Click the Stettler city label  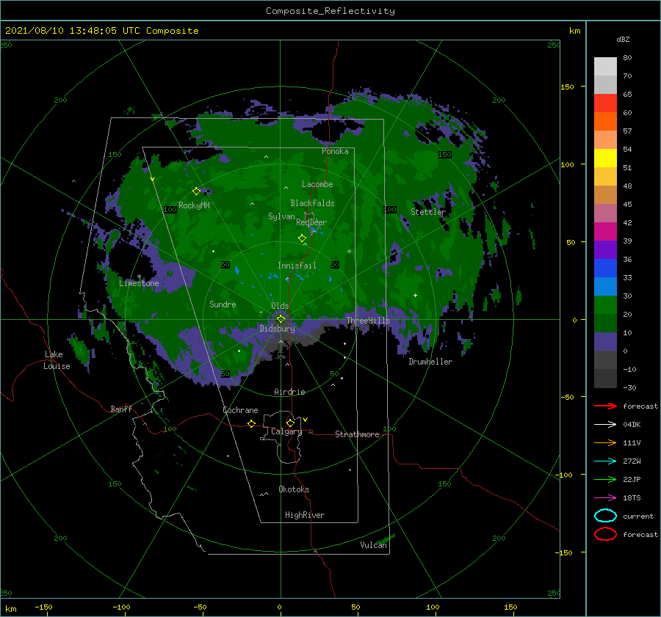pyautogui.click(x=428, y=212)
